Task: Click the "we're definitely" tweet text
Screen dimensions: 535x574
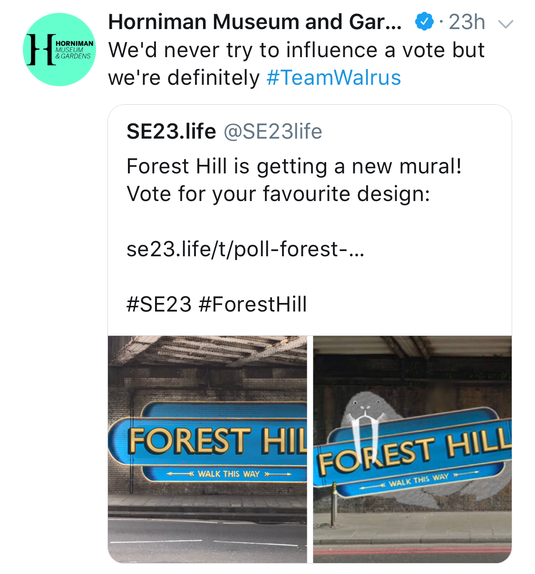Action: (x=184, y=78)
